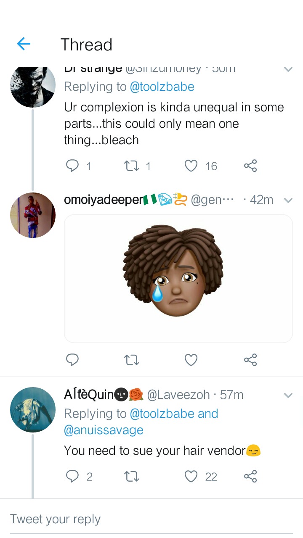Go back using the blue arrow
The width and height of the screenshot is (303, 538).
tap(24, 44)
